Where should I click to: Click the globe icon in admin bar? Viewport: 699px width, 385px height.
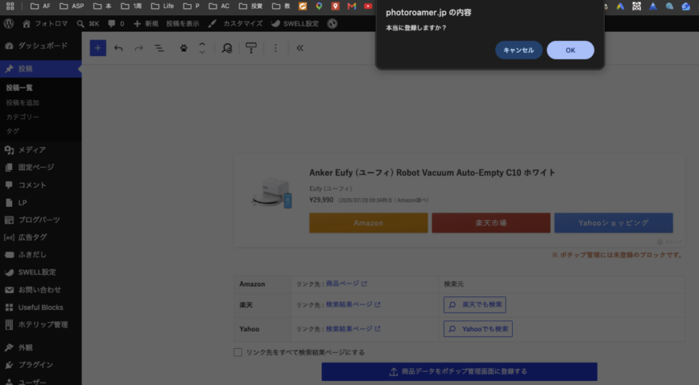332,24
